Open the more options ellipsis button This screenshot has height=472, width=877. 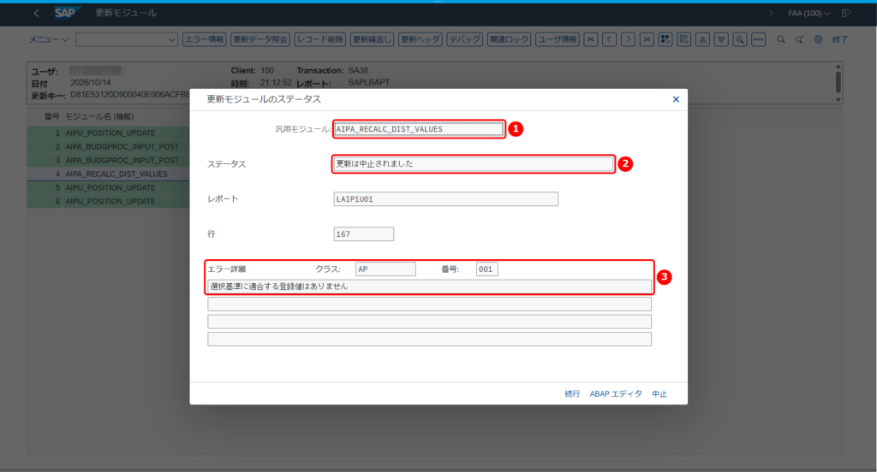pyautogui.click(x=759, y=39)
